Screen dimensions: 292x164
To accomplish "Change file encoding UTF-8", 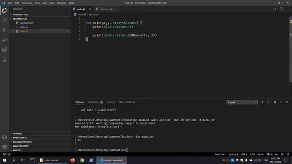I will [244, 154].
